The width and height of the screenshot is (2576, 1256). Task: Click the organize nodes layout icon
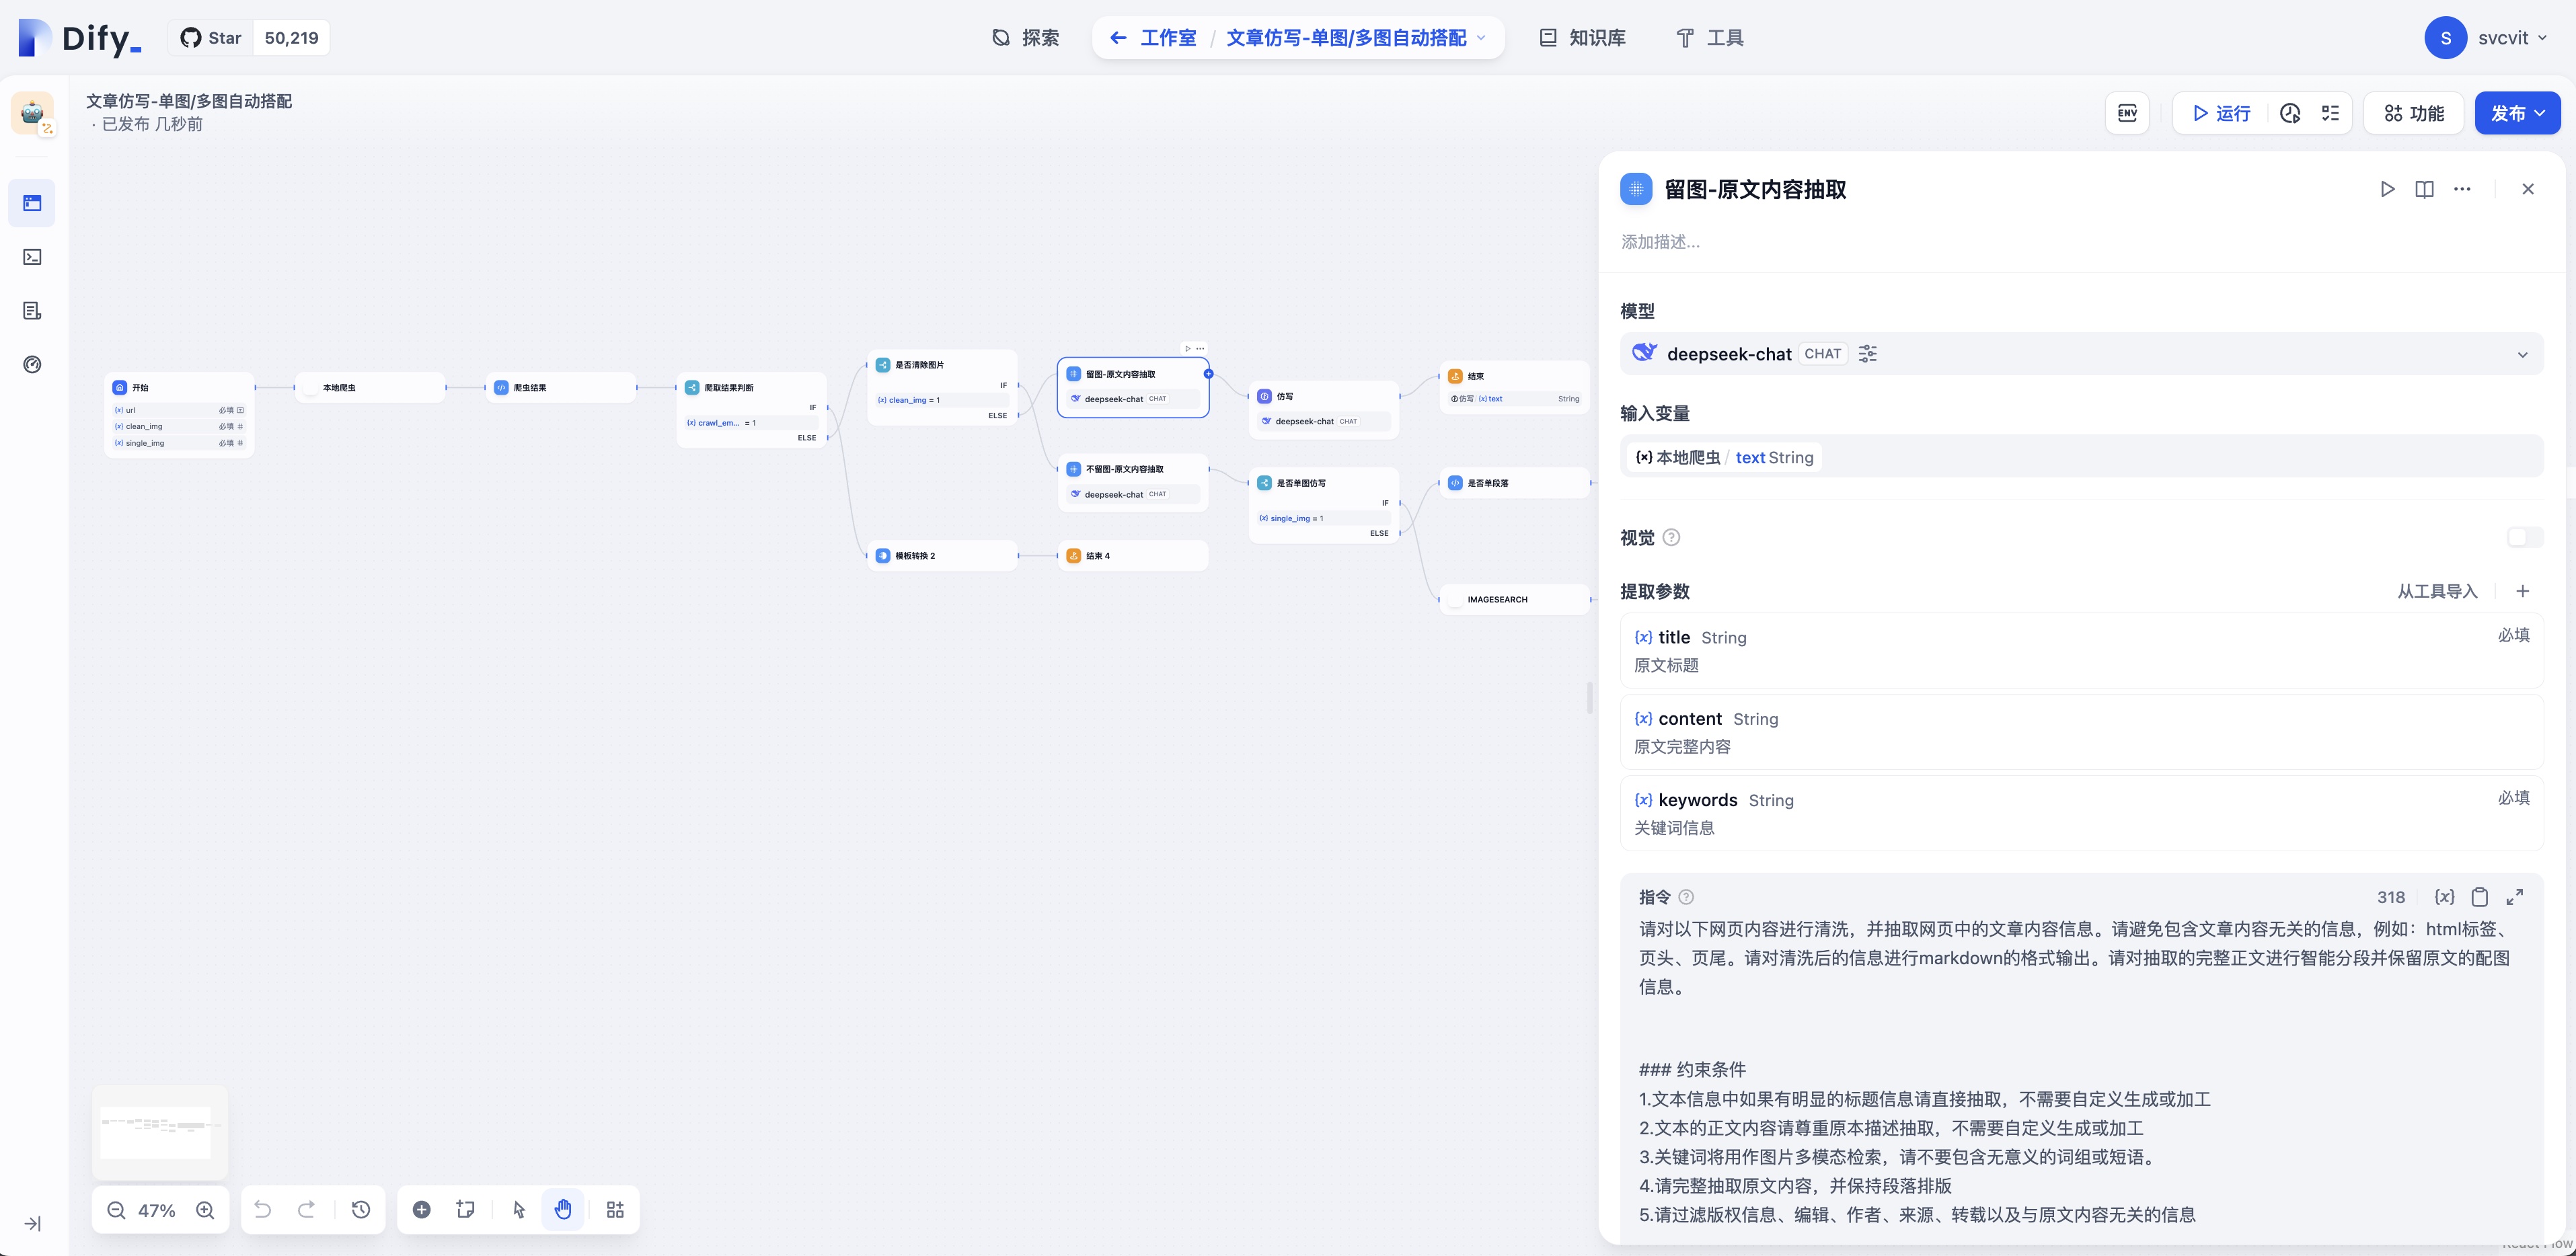click(x=615, y=1209)
